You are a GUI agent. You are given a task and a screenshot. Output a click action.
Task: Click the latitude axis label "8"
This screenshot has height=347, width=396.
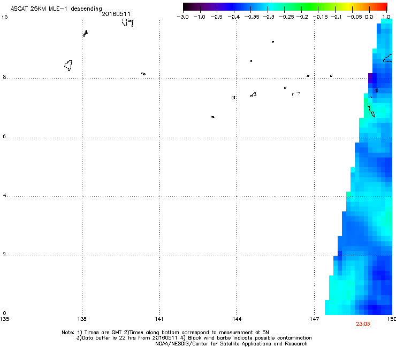click(x=4, y=77)
